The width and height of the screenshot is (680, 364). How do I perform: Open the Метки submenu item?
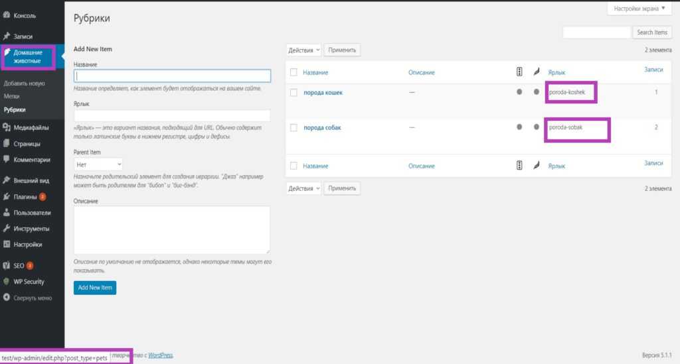click(x=11, y=97)
